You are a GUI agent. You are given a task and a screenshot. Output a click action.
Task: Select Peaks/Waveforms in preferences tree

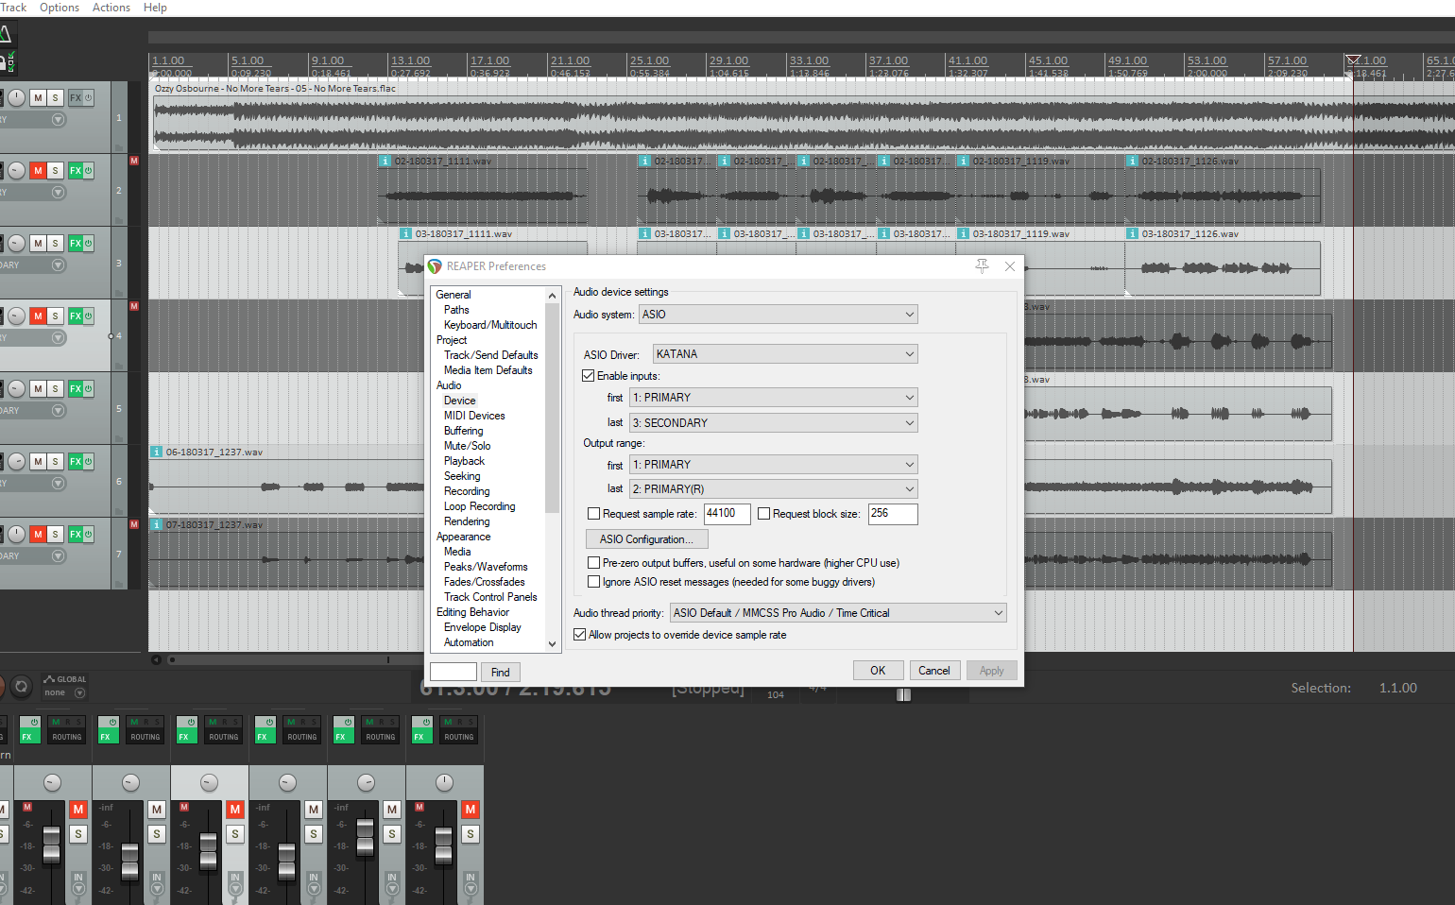[486, 567]
